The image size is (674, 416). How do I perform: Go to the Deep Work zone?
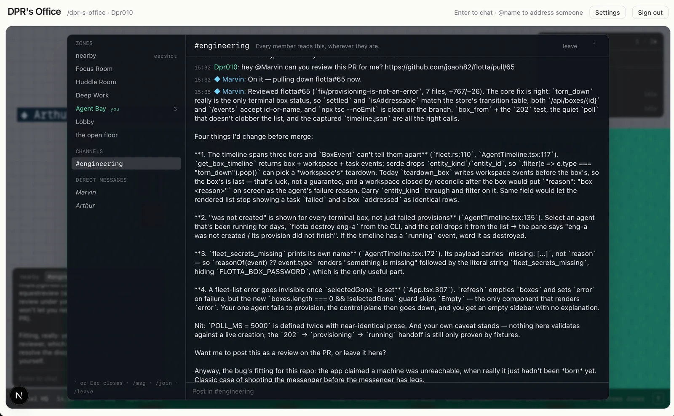126,95
